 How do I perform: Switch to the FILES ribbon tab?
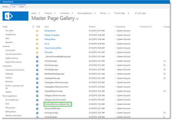point(13,7)
